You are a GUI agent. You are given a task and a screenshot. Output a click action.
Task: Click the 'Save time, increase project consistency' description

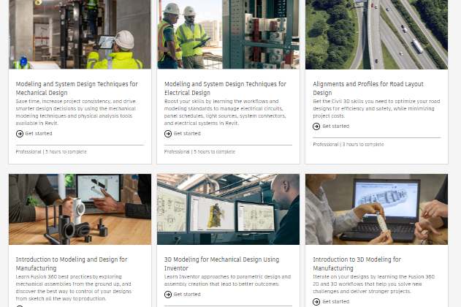pyautogui.click(x=76, y=113)
